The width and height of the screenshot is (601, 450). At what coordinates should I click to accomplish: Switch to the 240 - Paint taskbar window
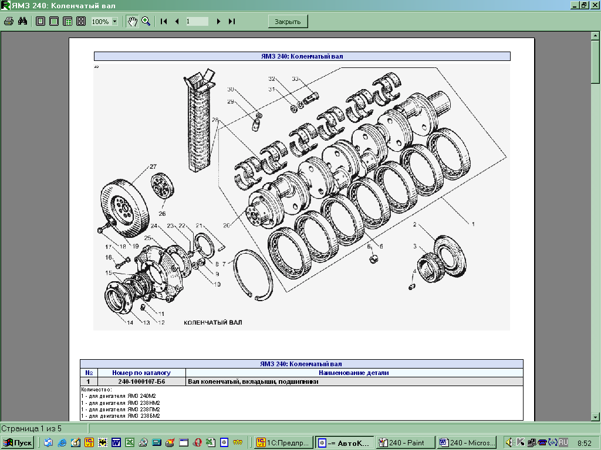pyautogui.click(x=406, y=442)
